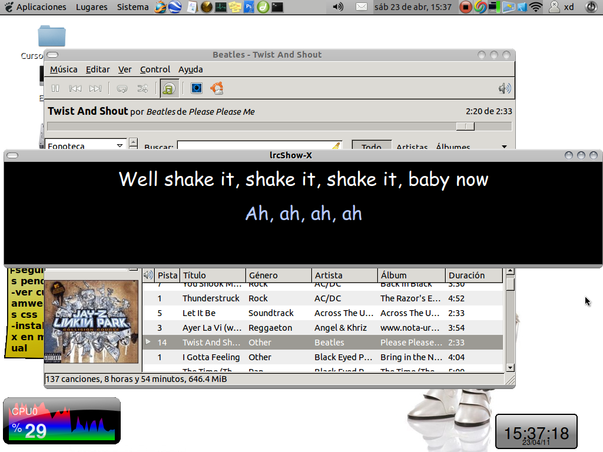This screenshot has height=452, width=603.
Task: Click the Ubuntu One music store icon
Action: coord(217,88)
